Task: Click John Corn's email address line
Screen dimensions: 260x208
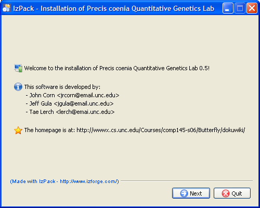Action: pos(72,95)
